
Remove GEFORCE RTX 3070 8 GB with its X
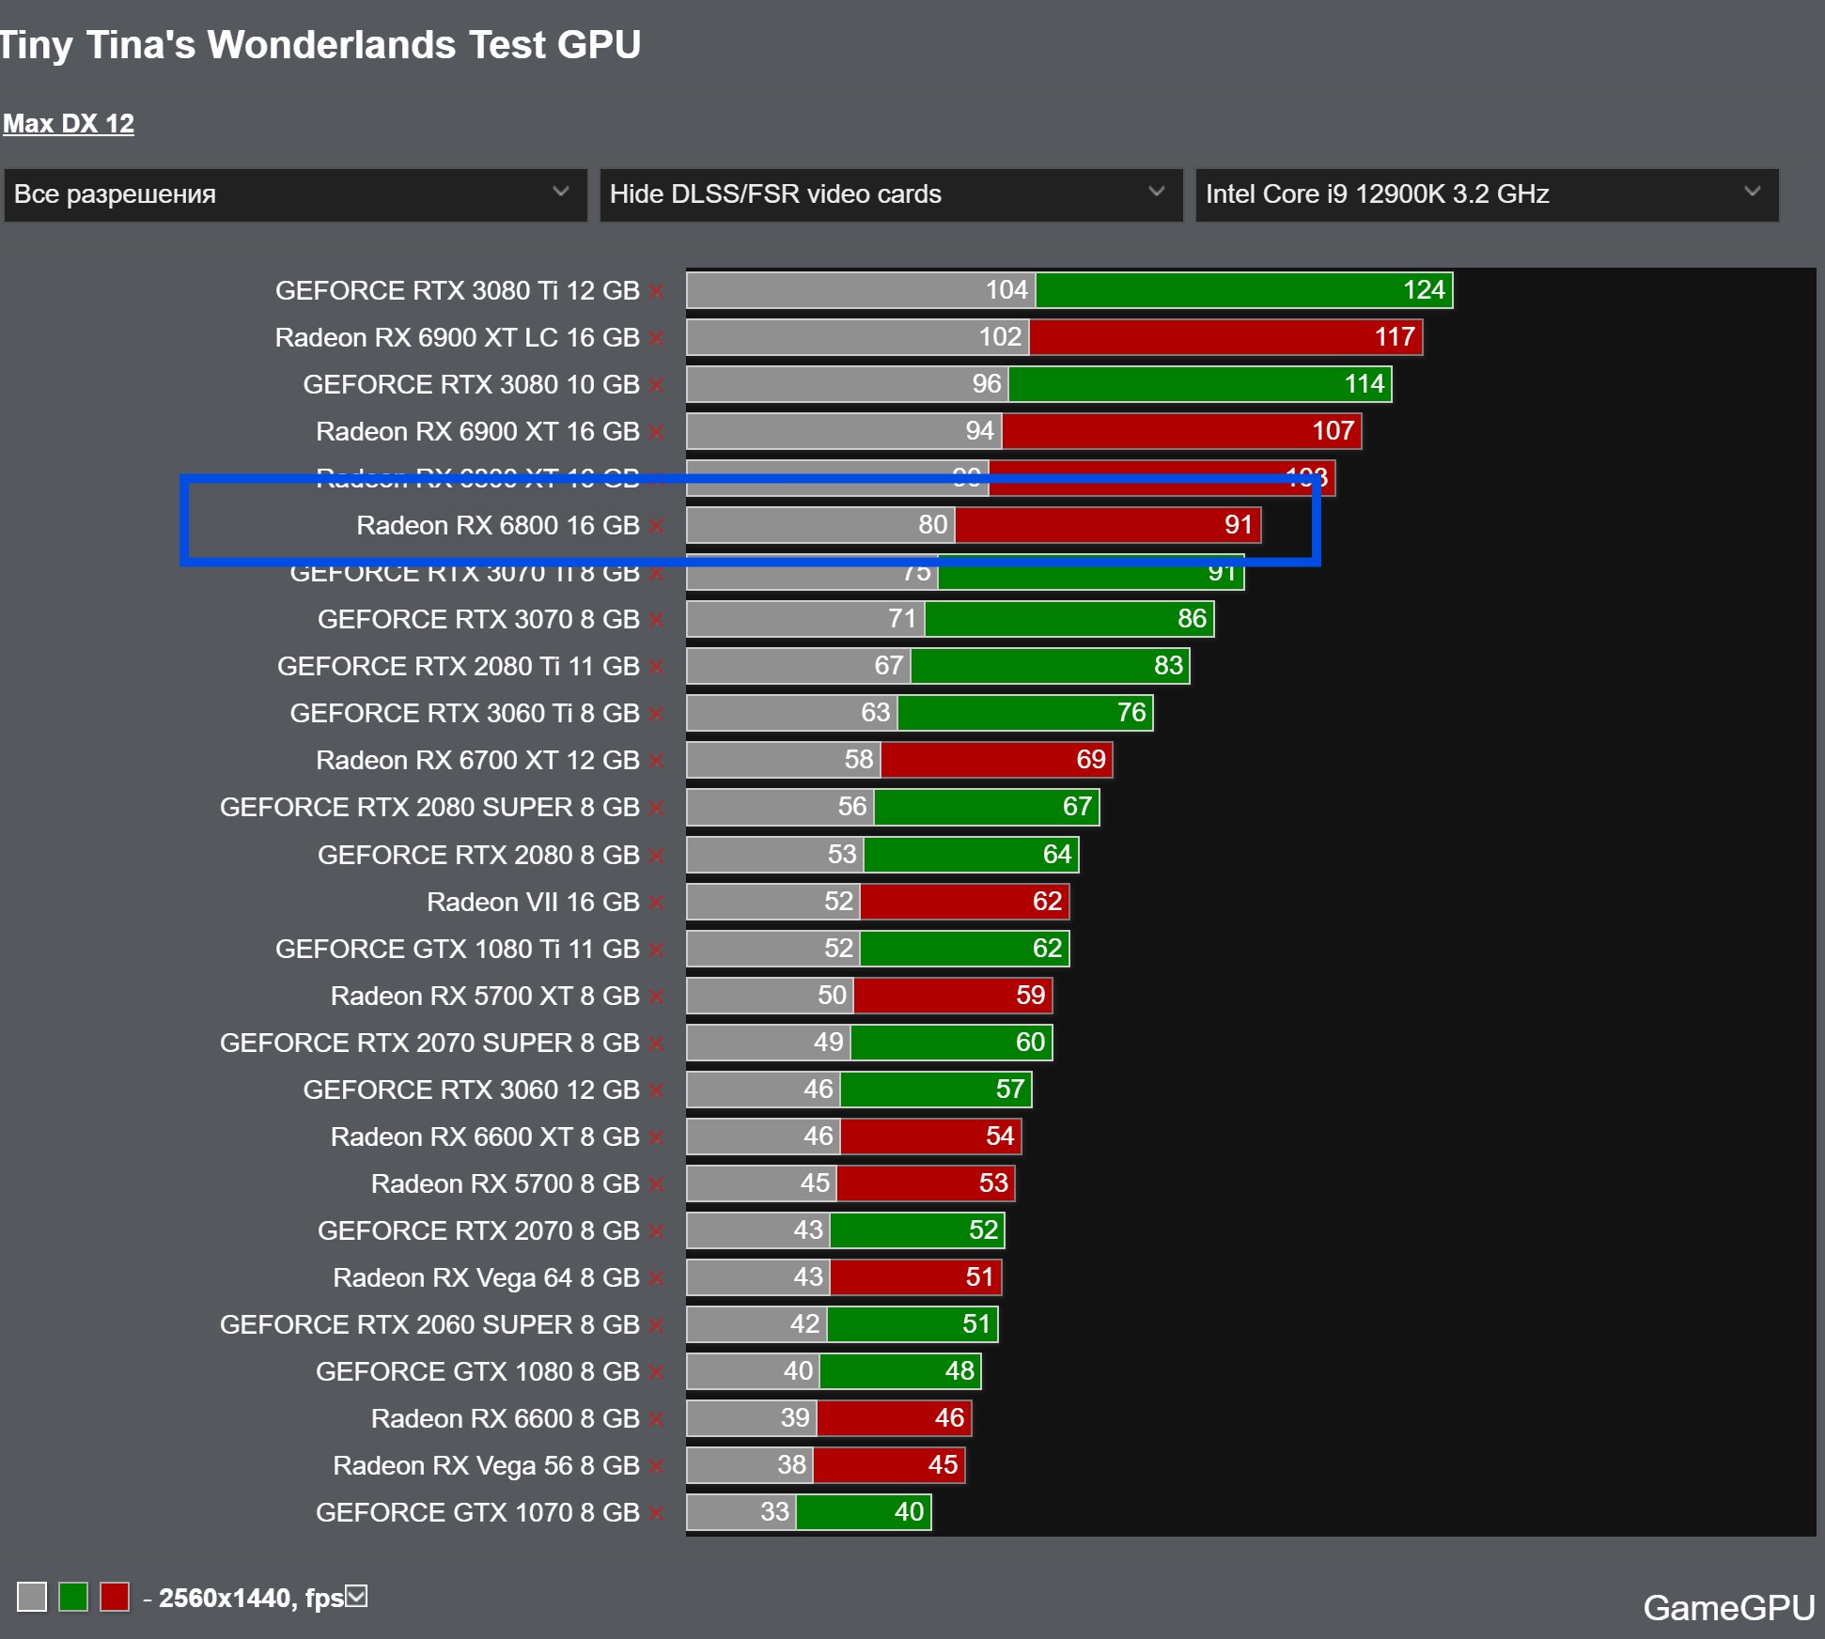[656, 620]
